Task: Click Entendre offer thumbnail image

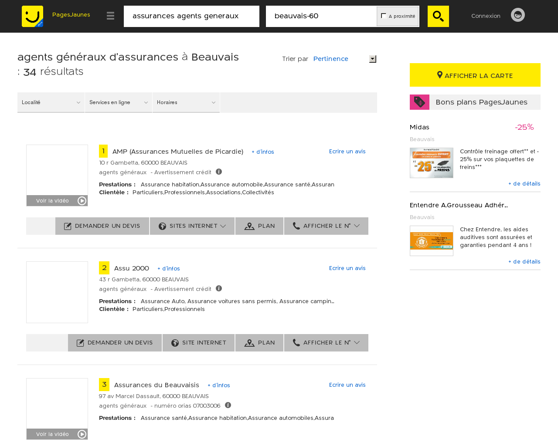Action: (432, 241)
